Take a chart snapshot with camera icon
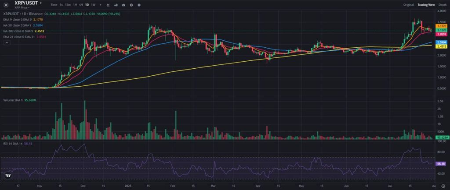Screen dimensions: 450x190 pos(123,5)
